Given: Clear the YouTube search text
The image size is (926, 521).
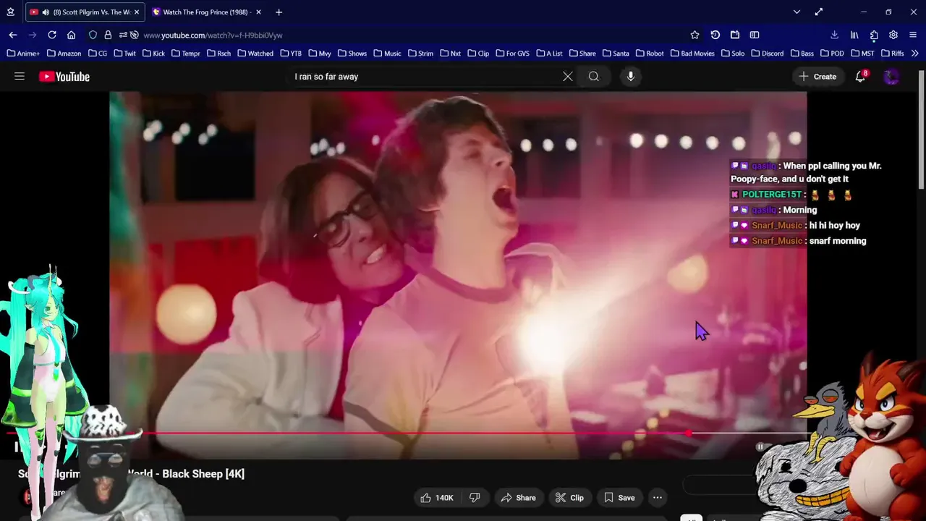Looking at the screenshot, I should point(568,76).
